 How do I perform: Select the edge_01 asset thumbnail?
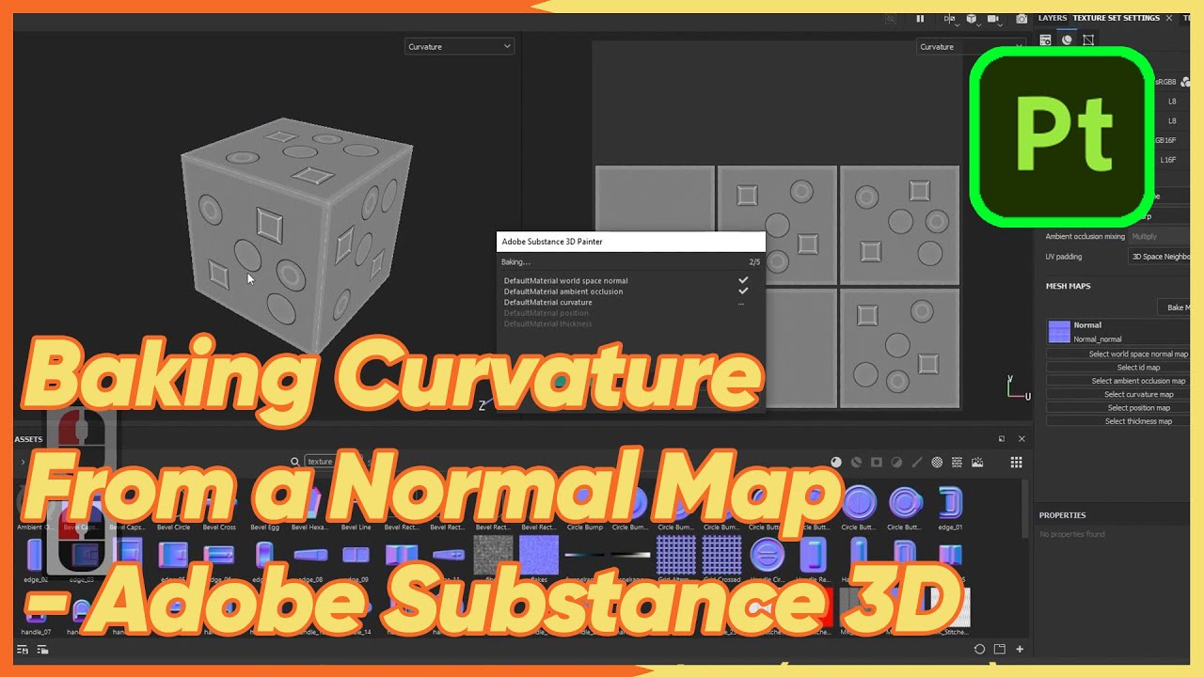(x=950, y=503)
